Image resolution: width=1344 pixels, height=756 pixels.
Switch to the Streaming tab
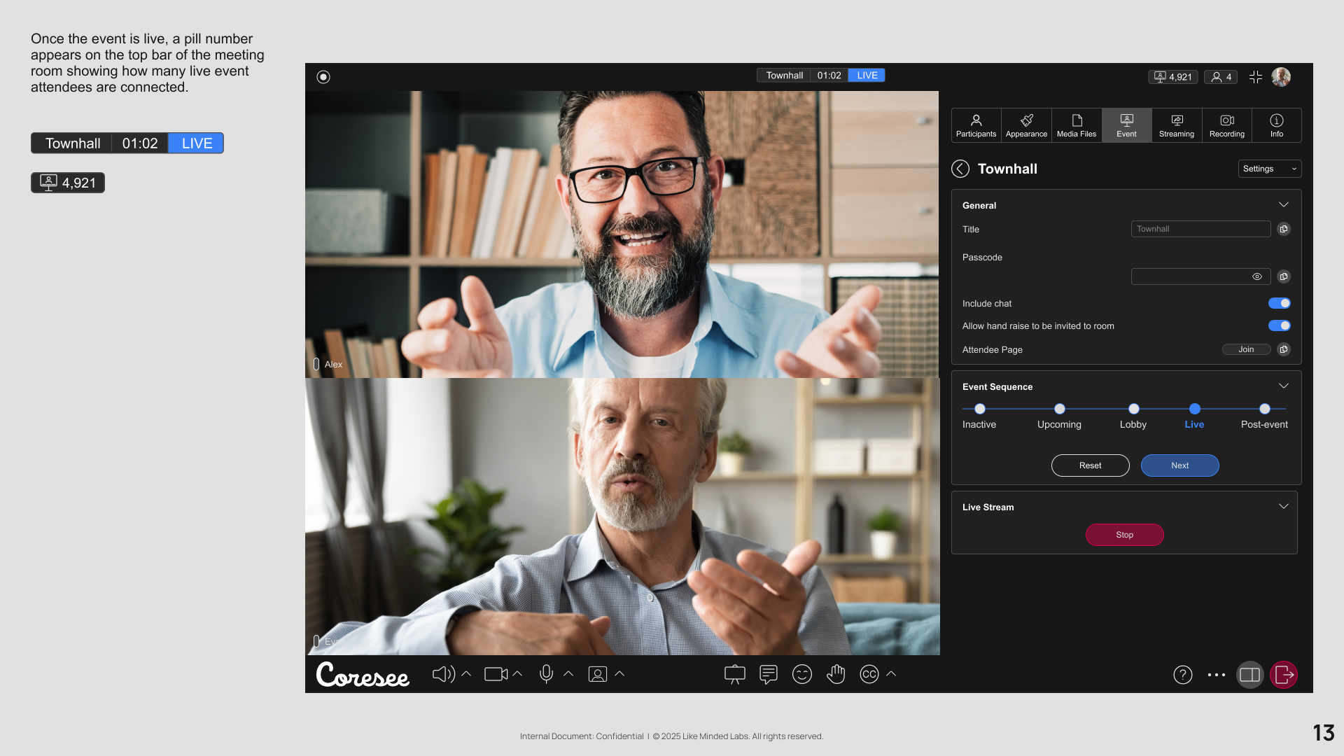click(x=1176, y=125)
